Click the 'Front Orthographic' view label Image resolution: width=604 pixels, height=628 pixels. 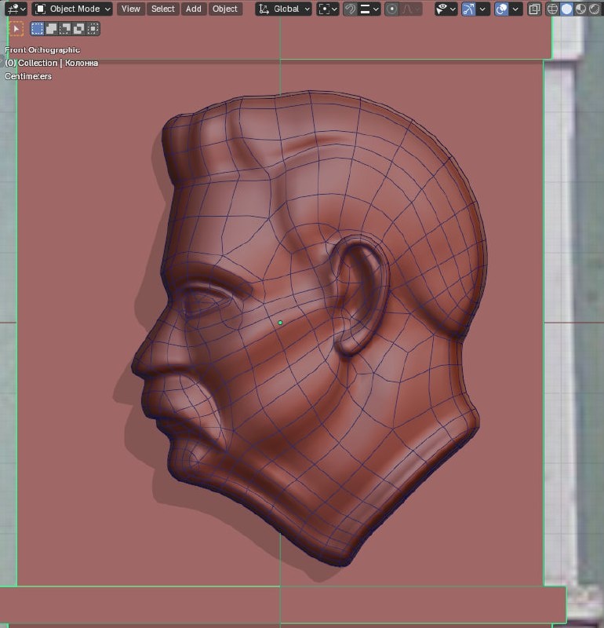point(42,50)
